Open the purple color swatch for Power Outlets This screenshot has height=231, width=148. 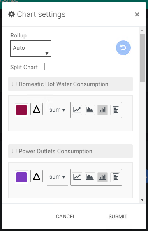[22, 177]
